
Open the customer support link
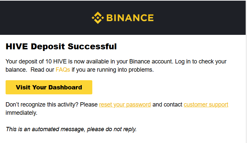click(206, 105)
